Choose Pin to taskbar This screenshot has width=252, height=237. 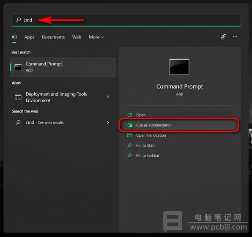coord(180,155)
